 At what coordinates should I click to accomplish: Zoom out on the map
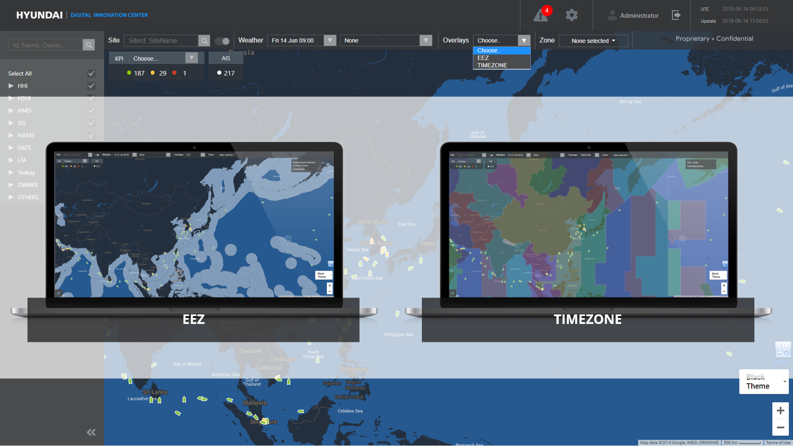tap(780, 428)
